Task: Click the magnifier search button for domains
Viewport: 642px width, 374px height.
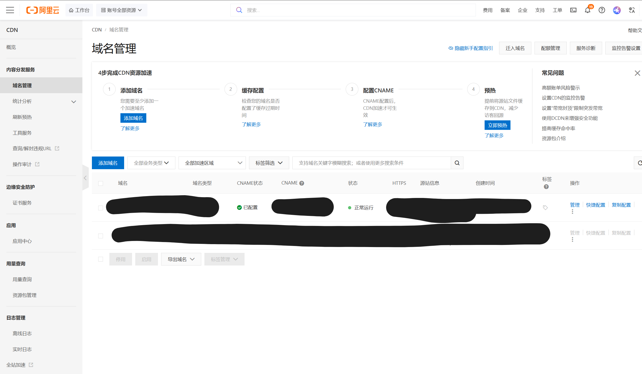Action: point(457,163)
